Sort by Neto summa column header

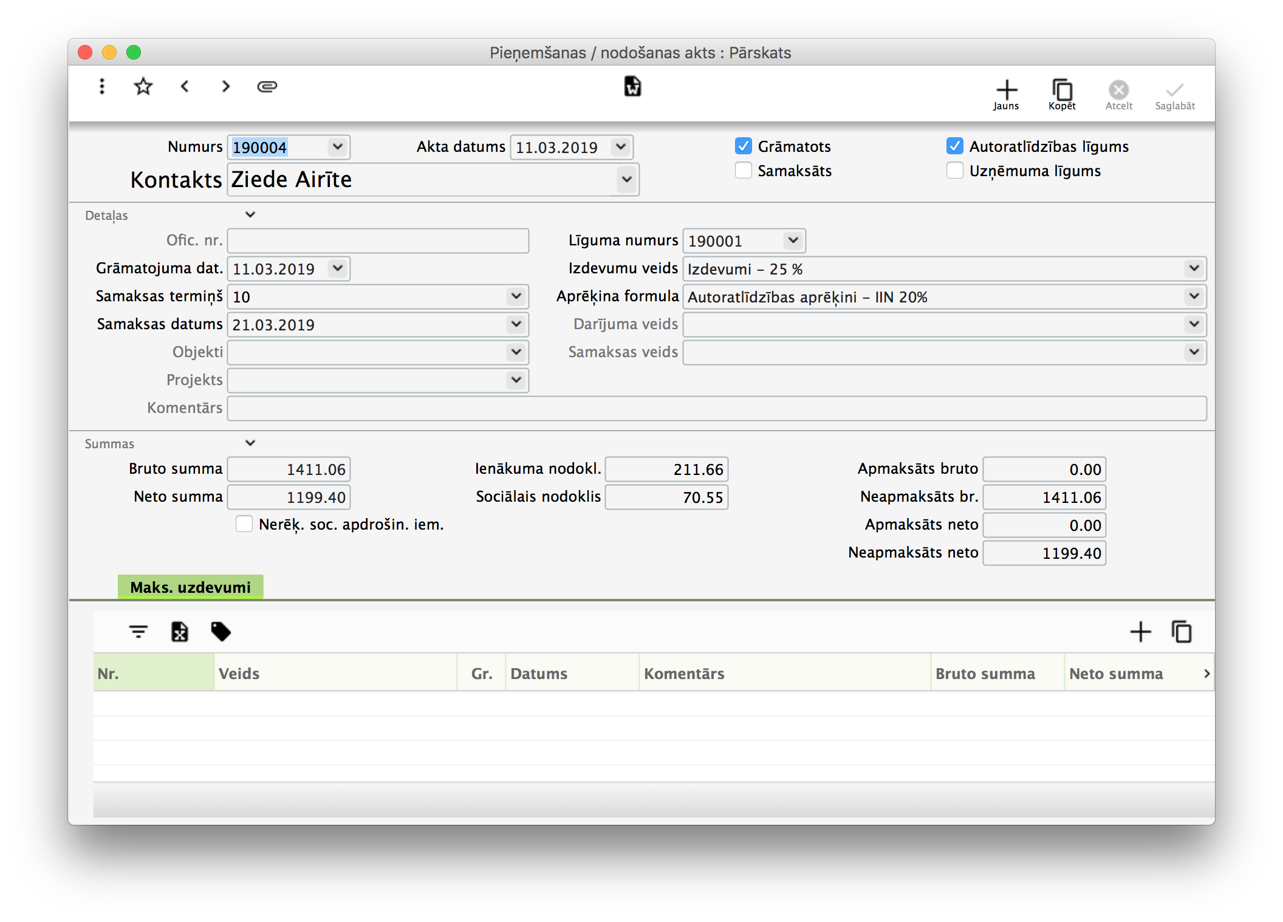pyautogui.click(x=1132, y=673)
